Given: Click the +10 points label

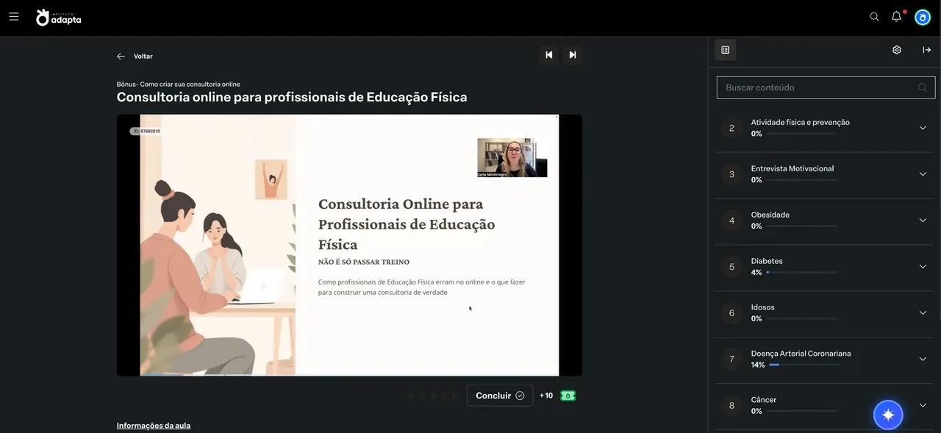Looking at the screenshot, I should [x=546, y=396].
